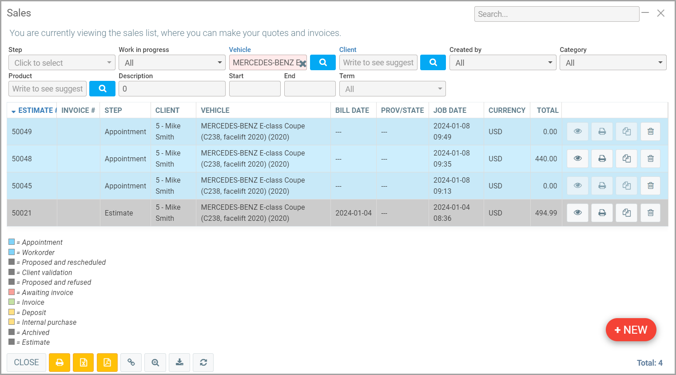
Task: Expand the Work in progress dropdown
Action: 172,63
